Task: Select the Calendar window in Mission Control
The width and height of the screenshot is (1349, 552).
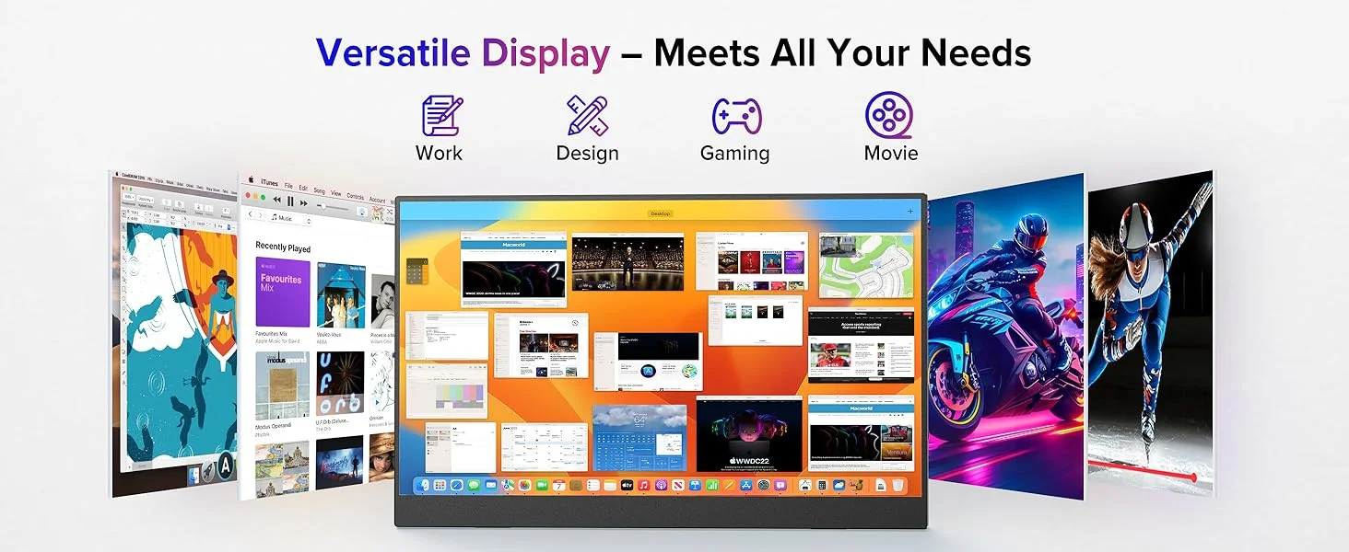Action: (544, 447)
